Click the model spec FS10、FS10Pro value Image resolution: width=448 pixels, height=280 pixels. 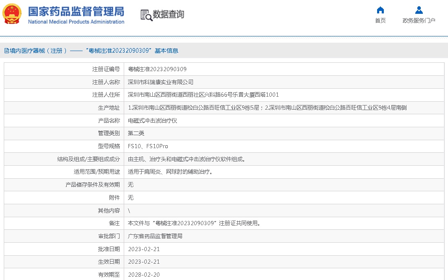[148, 146]
